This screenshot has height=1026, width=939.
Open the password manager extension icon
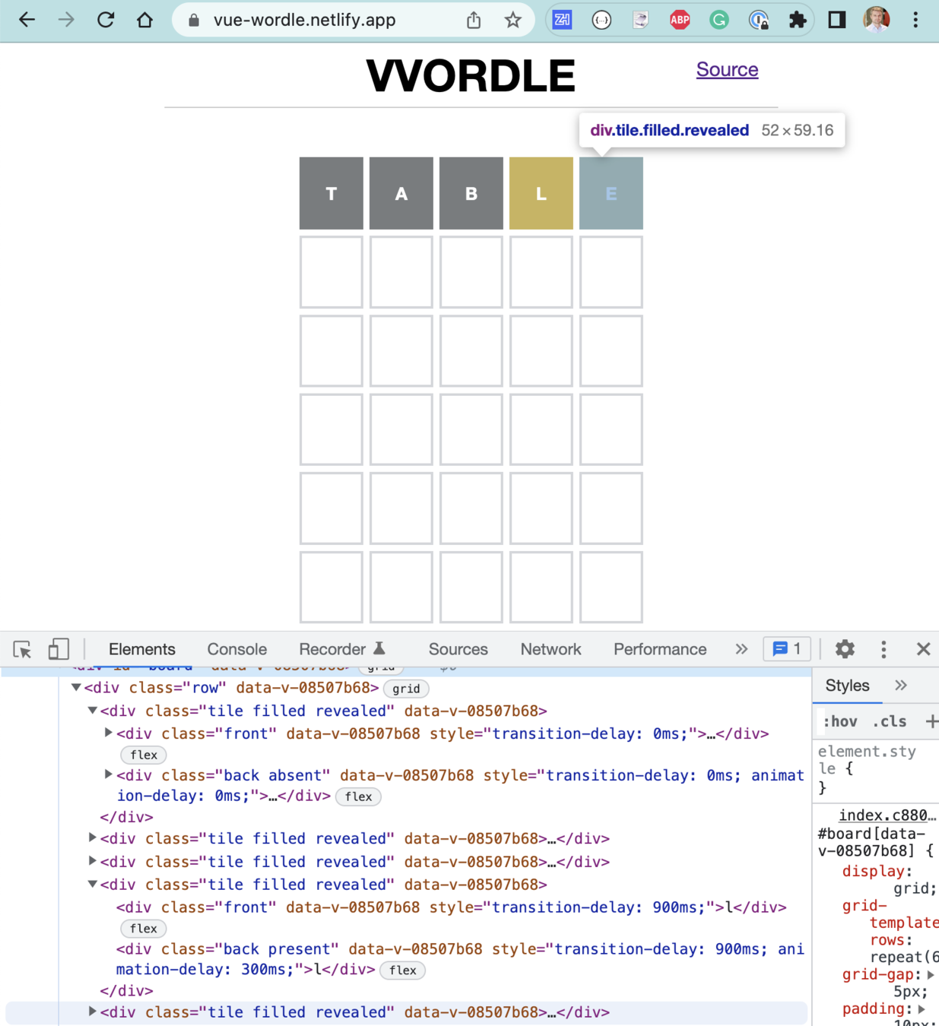pos(758,20)
